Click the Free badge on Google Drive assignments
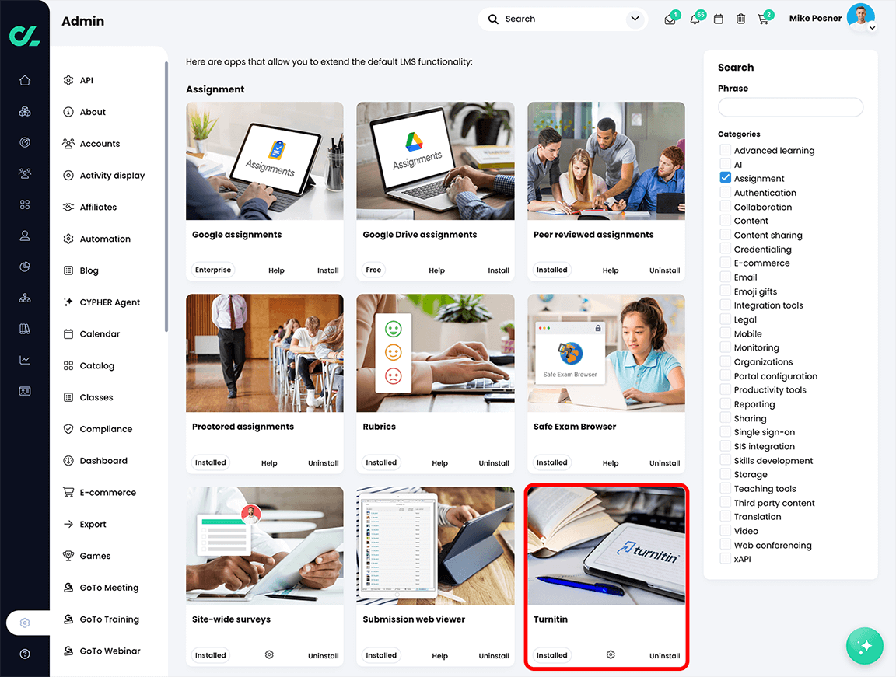896x677 pixels. pyautogui.click(x=373, y=270)
